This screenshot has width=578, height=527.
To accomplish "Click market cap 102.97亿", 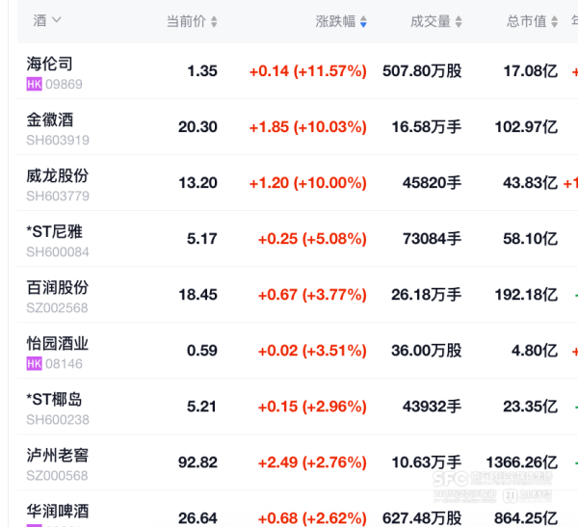I will pos(526,127).
